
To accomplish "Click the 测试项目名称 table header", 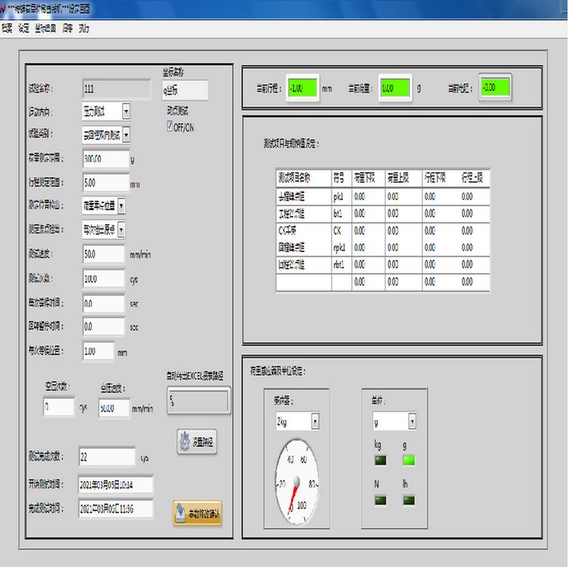I will (304, 178).
